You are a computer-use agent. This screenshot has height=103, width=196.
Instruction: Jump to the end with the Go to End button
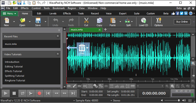[x=73, y=93]
